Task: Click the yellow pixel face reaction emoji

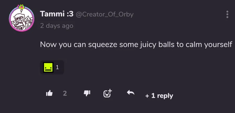Action: [x=48, y=67]
